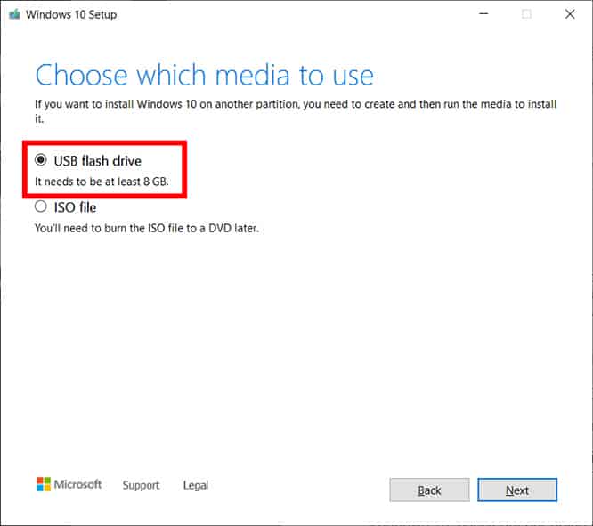Click the empty title bar area
This screenshot has width=593, height=526.
point(294,14)
